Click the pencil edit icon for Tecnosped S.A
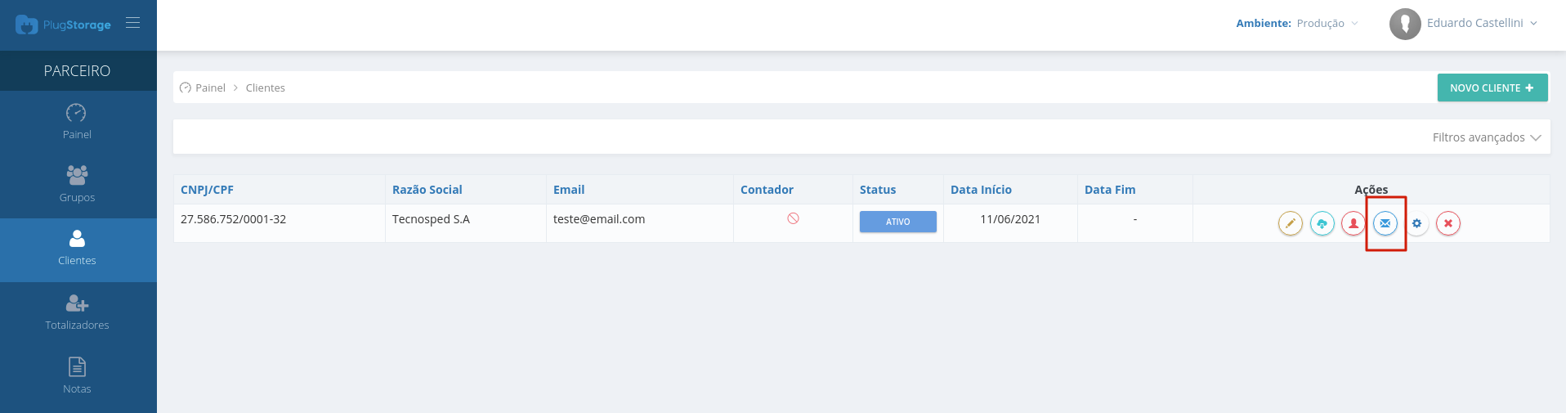Viewport: 1566px width, 413px height. [x=1291, y=223]
